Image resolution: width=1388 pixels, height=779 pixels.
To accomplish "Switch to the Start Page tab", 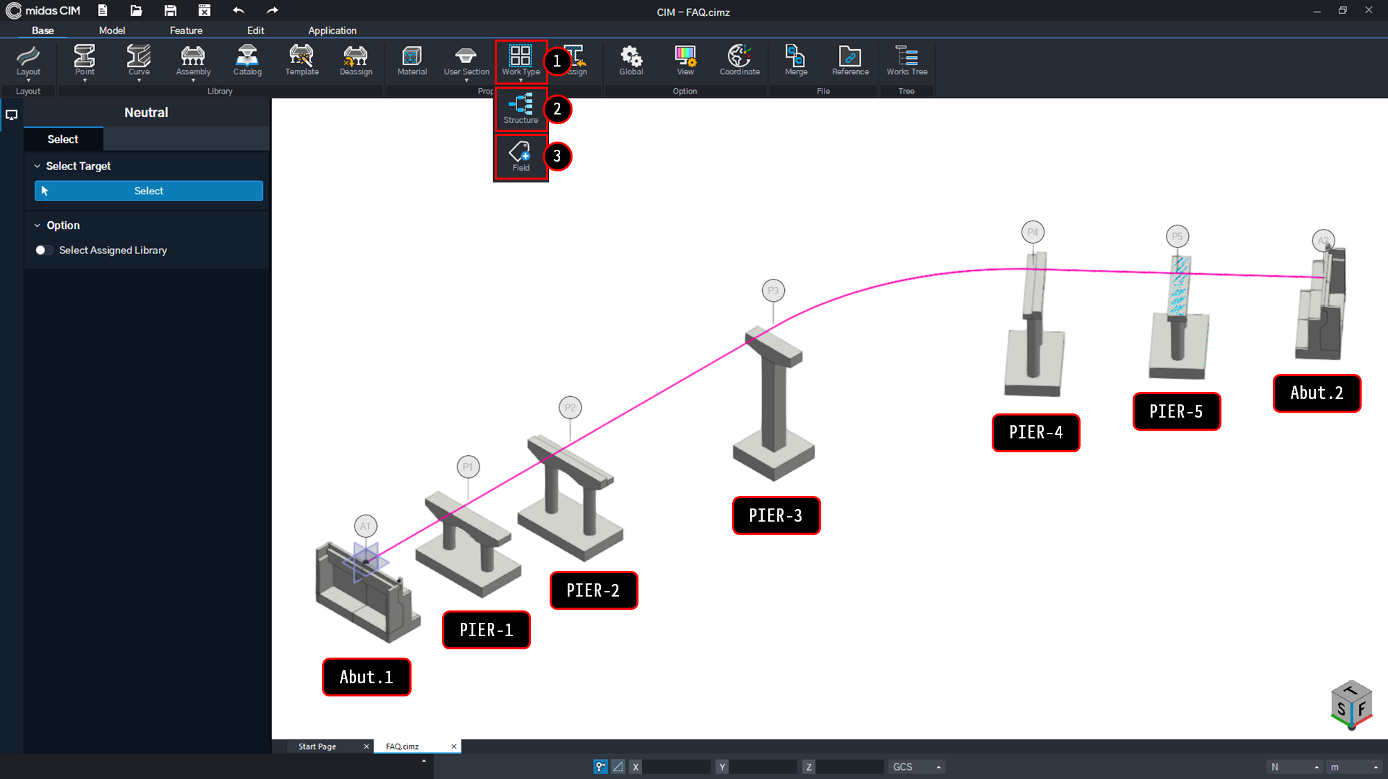I will click(317, 746).
